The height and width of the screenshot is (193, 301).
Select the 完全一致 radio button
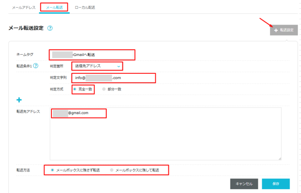pyautogui.click(x=75, y=89)
